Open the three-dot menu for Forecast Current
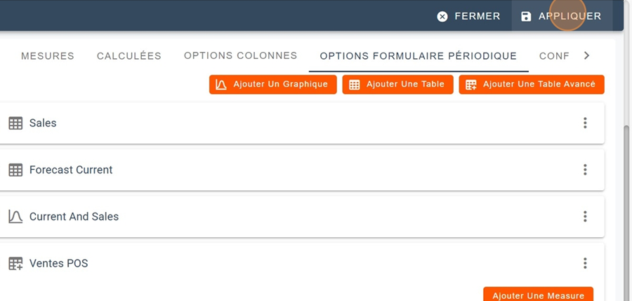This screenshot has width=632, height=301. point(585,170)
